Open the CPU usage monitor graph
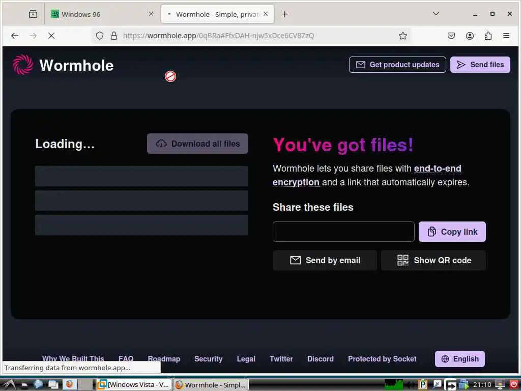The width and height of the screenshot is (521, 391). tap(393, 385)
